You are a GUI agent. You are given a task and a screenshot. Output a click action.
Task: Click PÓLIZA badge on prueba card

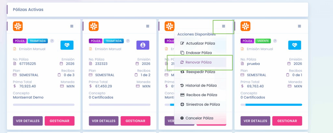point(247,41)
